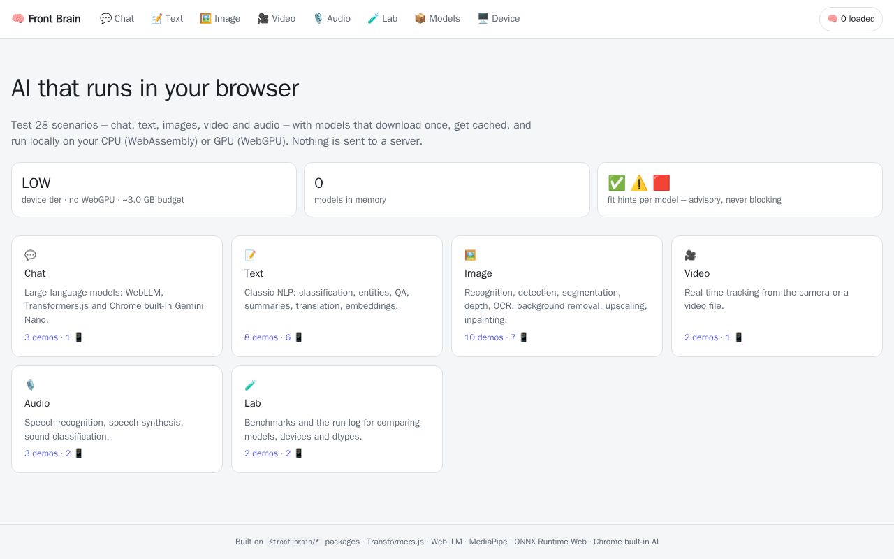Click the picture icon in Image card
The width and height of the screenshot is (894, 559).
470,255
